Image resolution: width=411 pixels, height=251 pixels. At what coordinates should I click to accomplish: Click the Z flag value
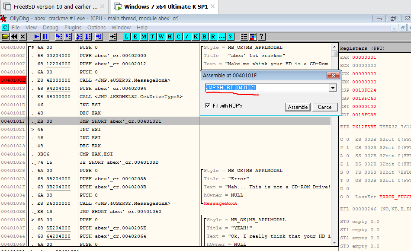click(347, 164)
